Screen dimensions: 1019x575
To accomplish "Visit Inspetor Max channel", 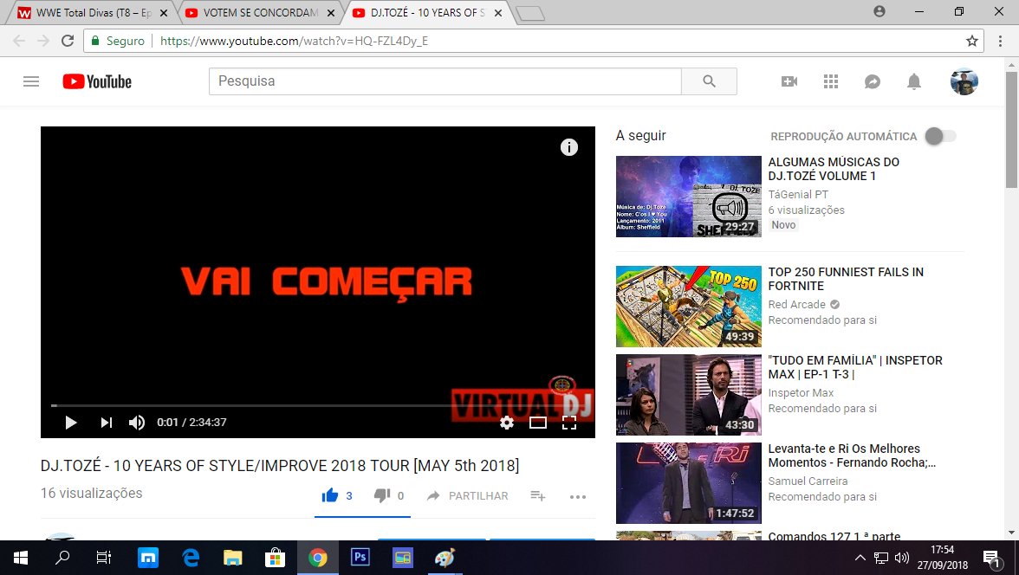I will [x=801, y=392].
